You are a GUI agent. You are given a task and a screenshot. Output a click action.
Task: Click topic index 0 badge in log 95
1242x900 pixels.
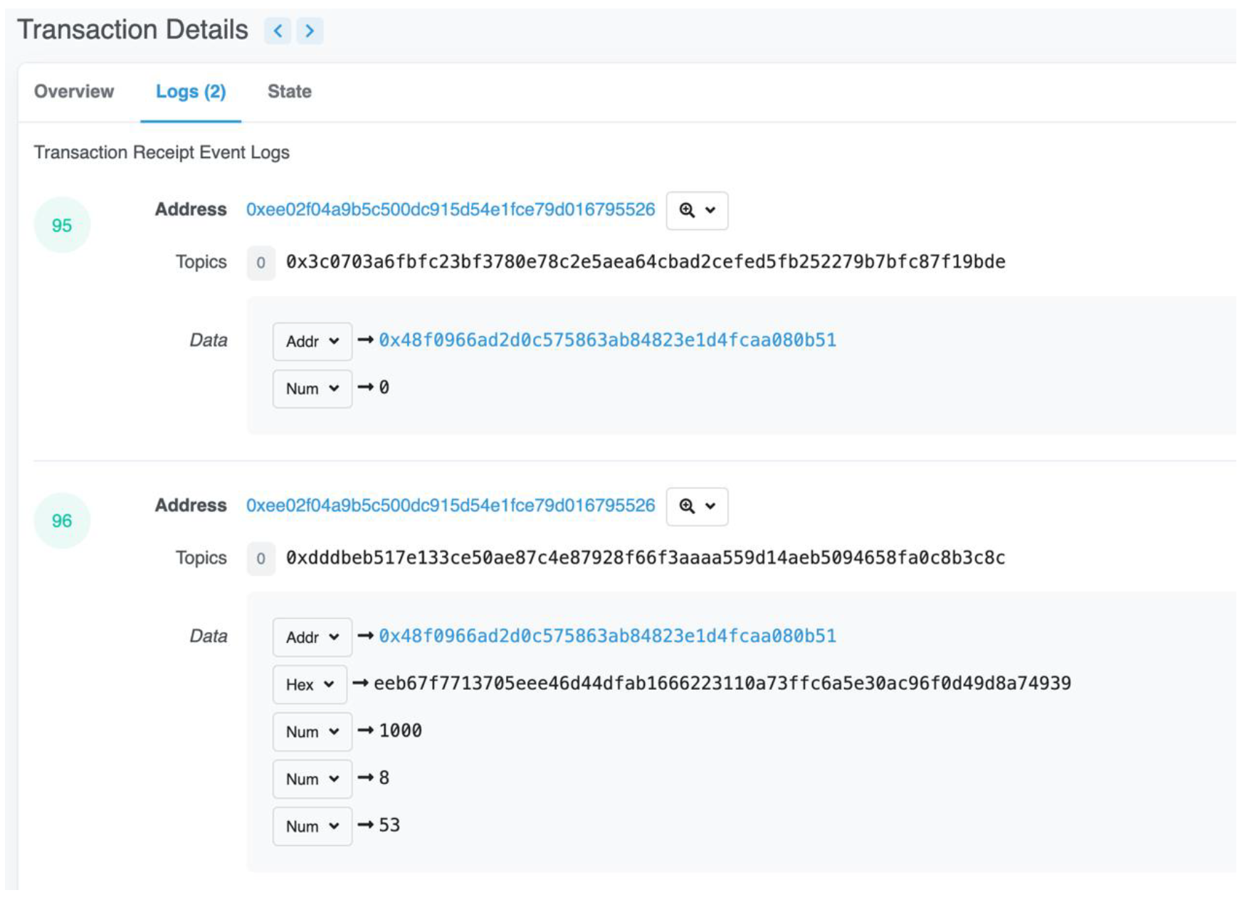pos(260,263)
